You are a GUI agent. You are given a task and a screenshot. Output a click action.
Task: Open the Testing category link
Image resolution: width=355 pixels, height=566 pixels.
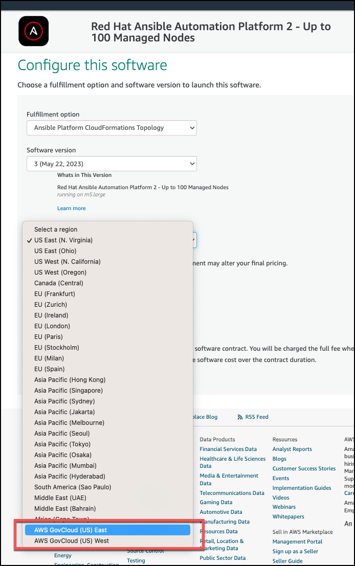136,560
